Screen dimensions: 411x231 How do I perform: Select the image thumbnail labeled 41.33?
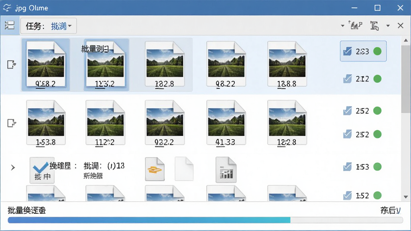click(226, 123)
